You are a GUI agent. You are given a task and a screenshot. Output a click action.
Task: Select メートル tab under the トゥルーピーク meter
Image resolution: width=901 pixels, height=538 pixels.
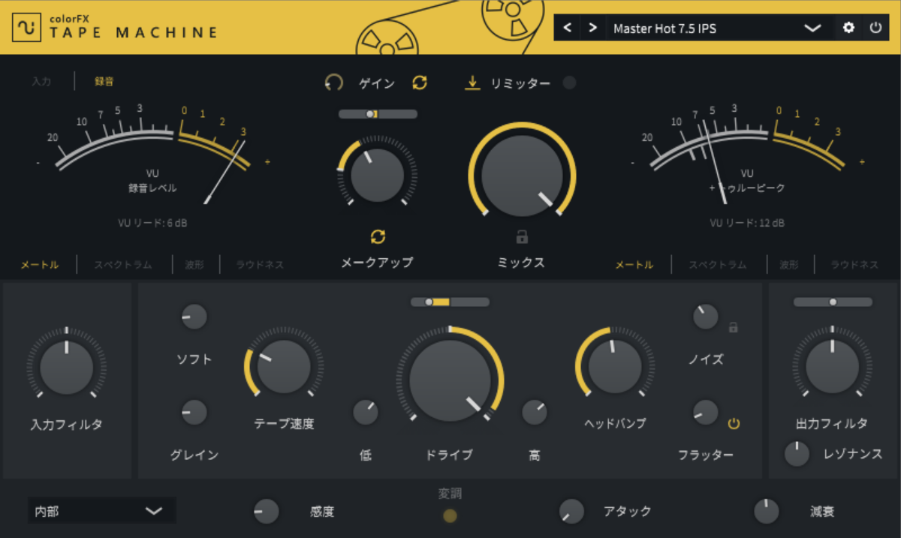pos(634,265)
